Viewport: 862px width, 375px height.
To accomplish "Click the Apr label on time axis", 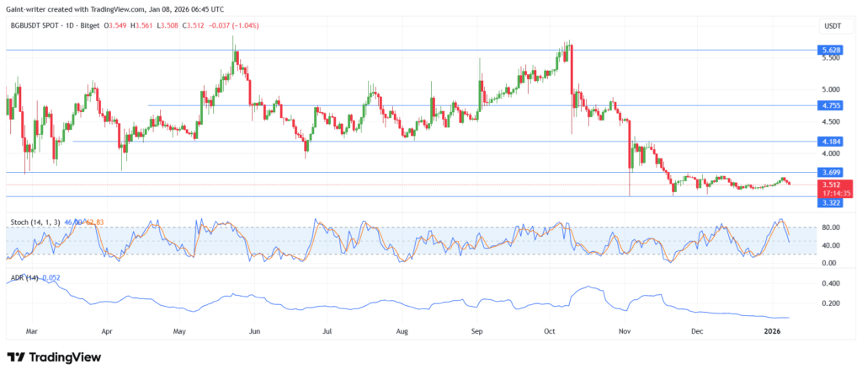I will tap(107, 332).
